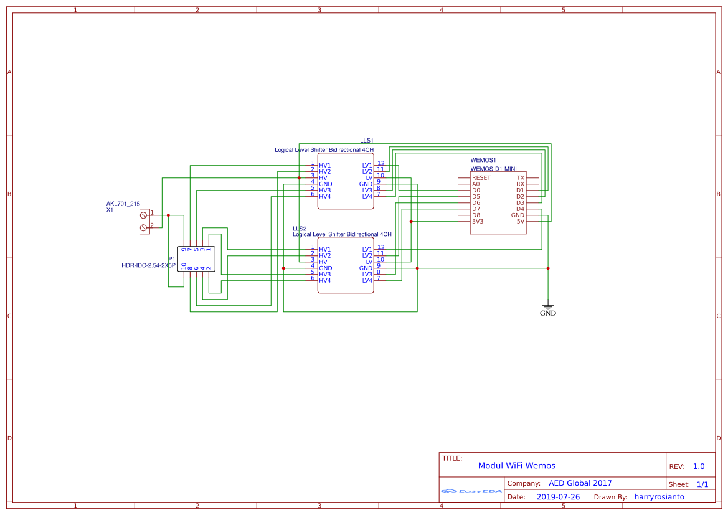Viewport: 728px width, 515px height.
Task: Click the D6 pin label on WEMOS1
Action: [x=476, y=203]
